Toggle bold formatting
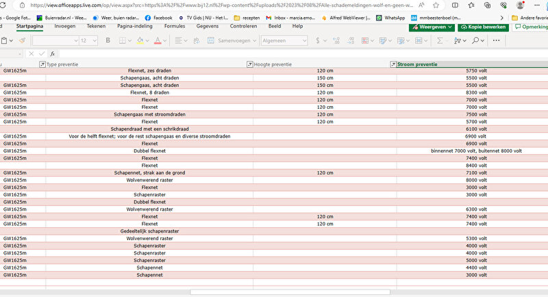The width and height of the screenshot is (548, 297). 108,40
